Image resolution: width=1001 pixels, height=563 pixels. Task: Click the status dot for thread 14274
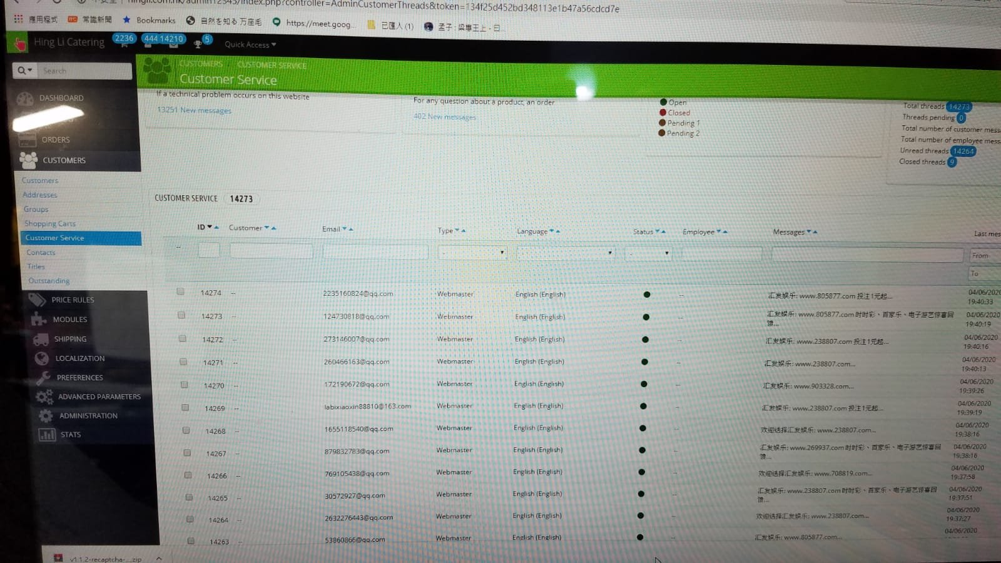647,294
